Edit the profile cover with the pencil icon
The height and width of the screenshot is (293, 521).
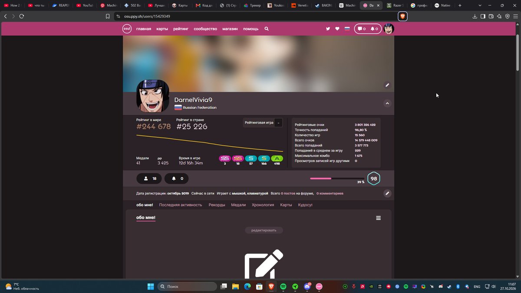click(387, 85)
